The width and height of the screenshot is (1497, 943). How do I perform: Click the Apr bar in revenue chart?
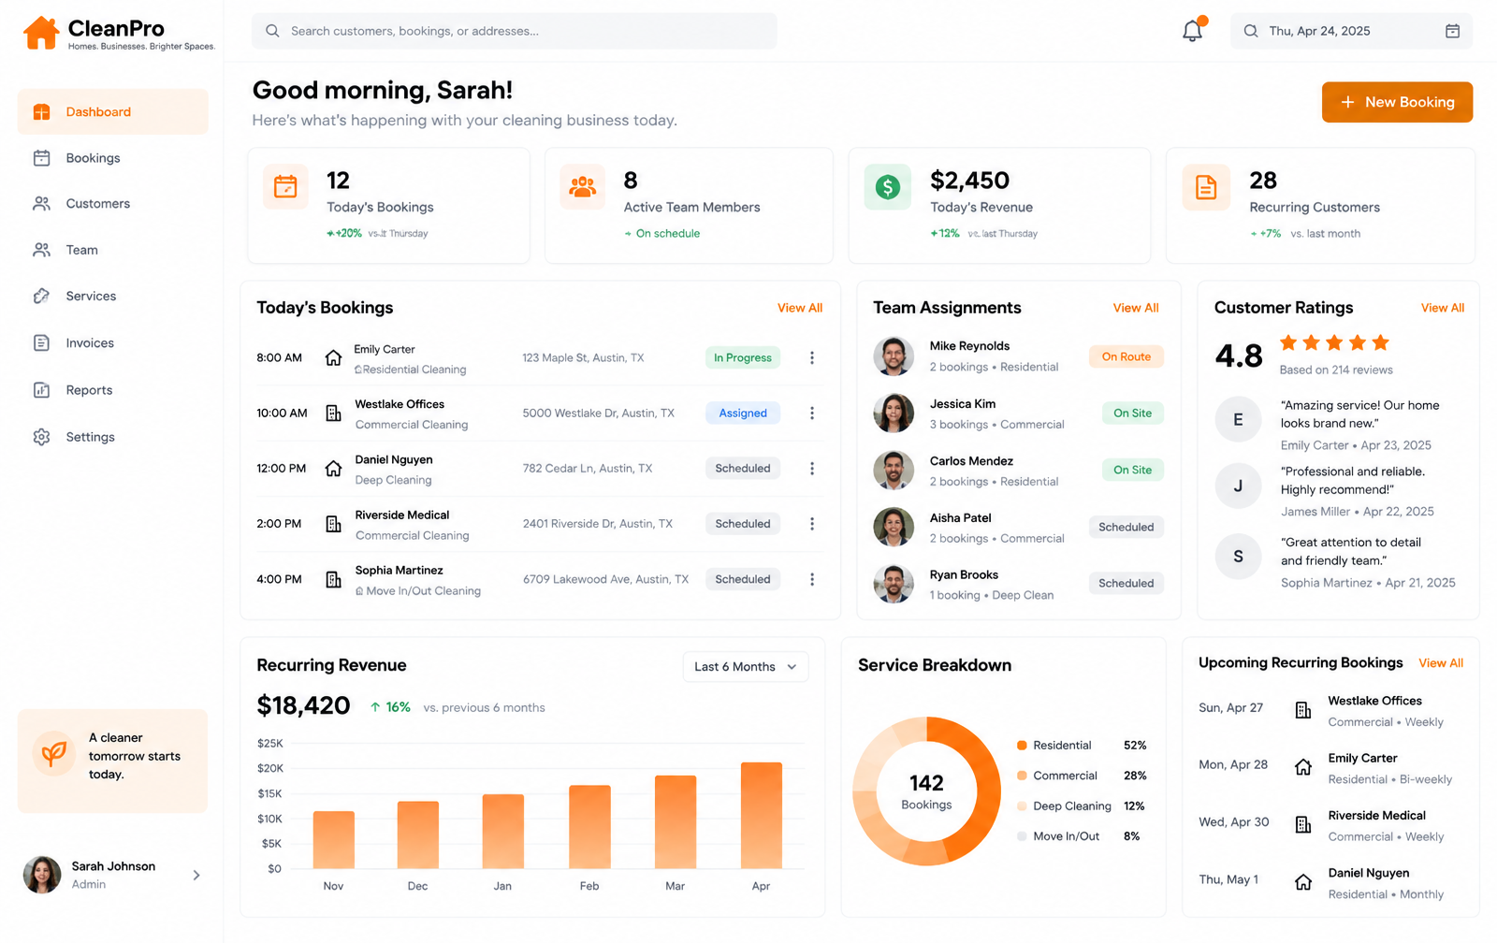[x=762, y=815]
